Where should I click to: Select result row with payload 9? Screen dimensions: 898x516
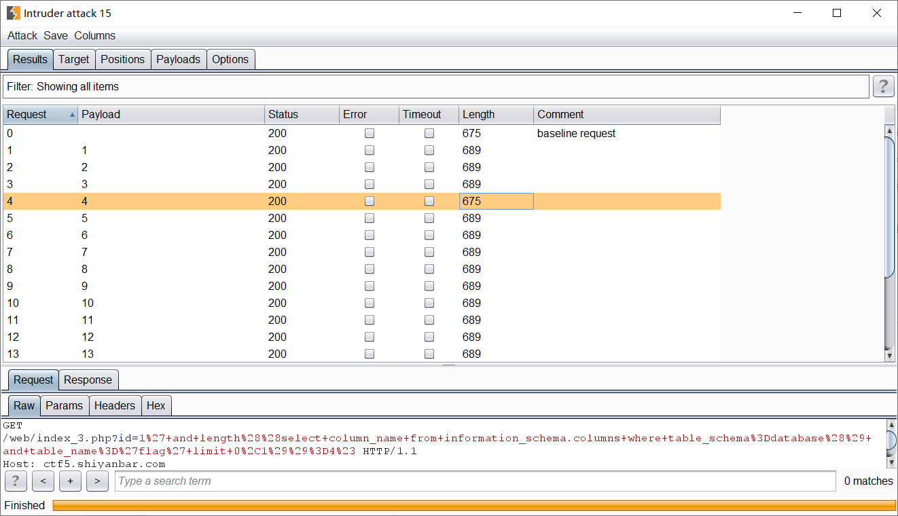click(362, 287)
